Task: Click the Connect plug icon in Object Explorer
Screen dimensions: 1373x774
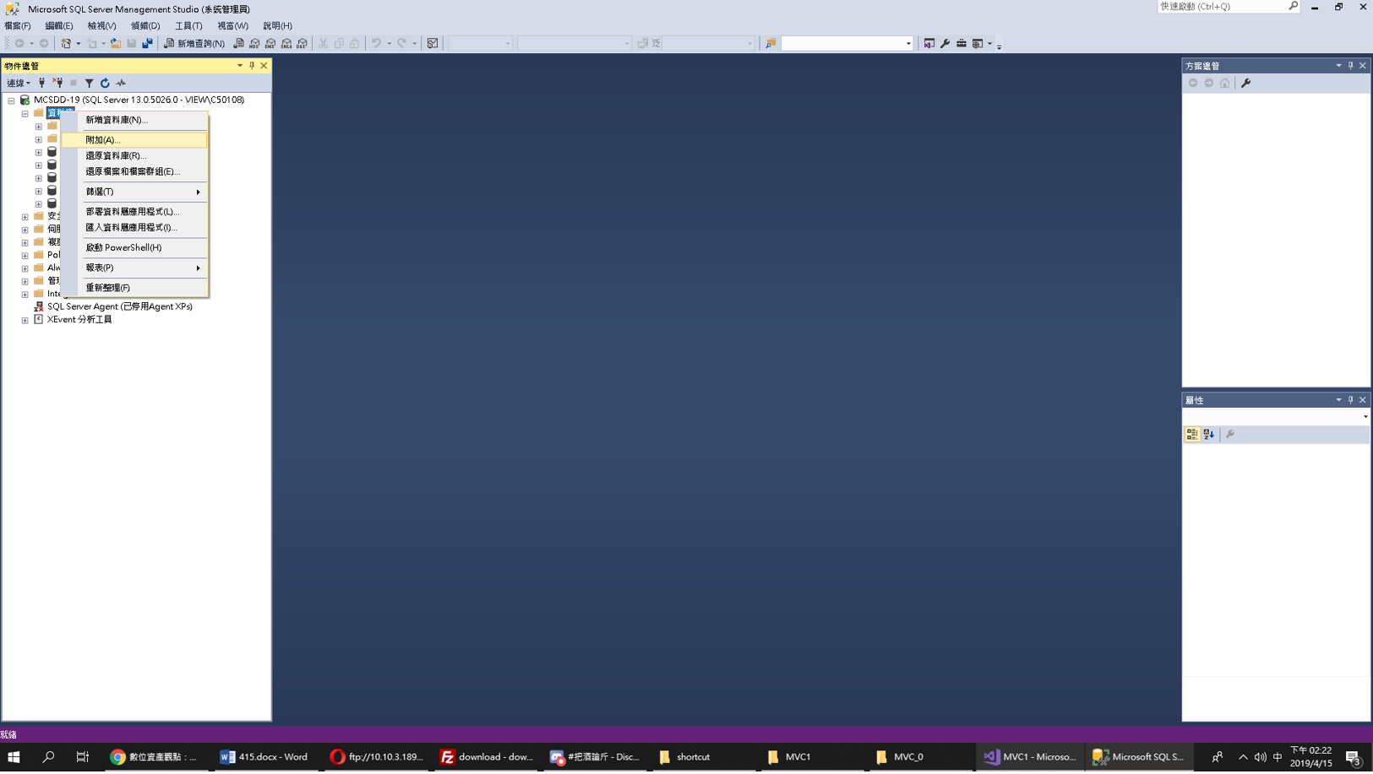Action: 41,83
